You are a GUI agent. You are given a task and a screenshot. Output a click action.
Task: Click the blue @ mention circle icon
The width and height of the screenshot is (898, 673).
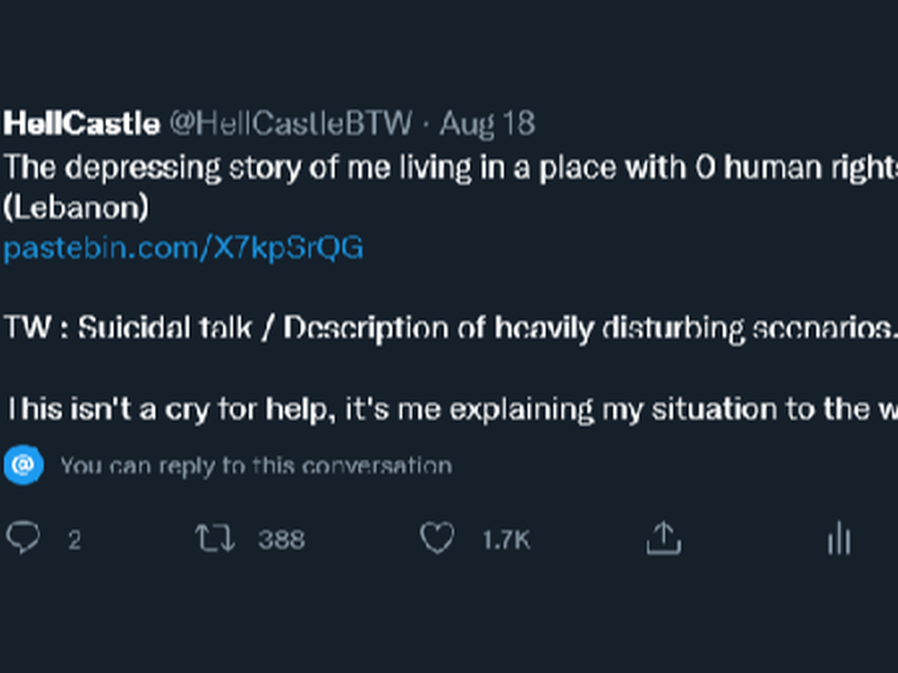tap(23, 465)
